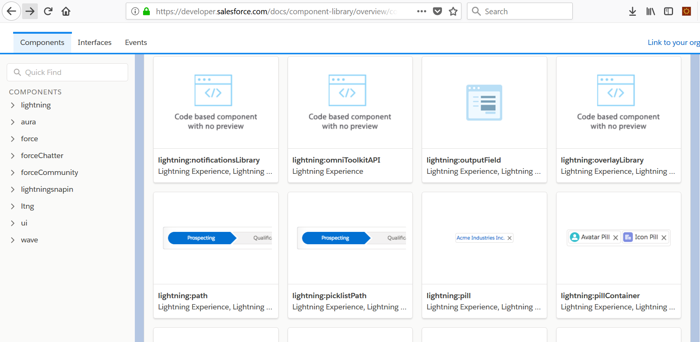
Task: Open lightning:pill component card
Action: point(484,255)
